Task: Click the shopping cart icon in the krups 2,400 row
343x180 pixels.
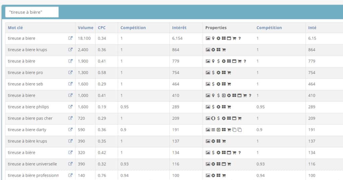Action: tap(224, 50)
